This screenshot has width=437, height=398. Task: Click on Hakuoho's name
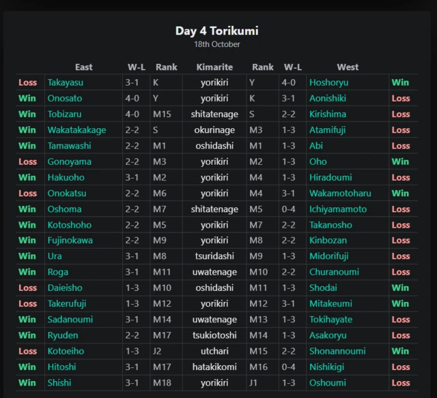pos(65,177)
